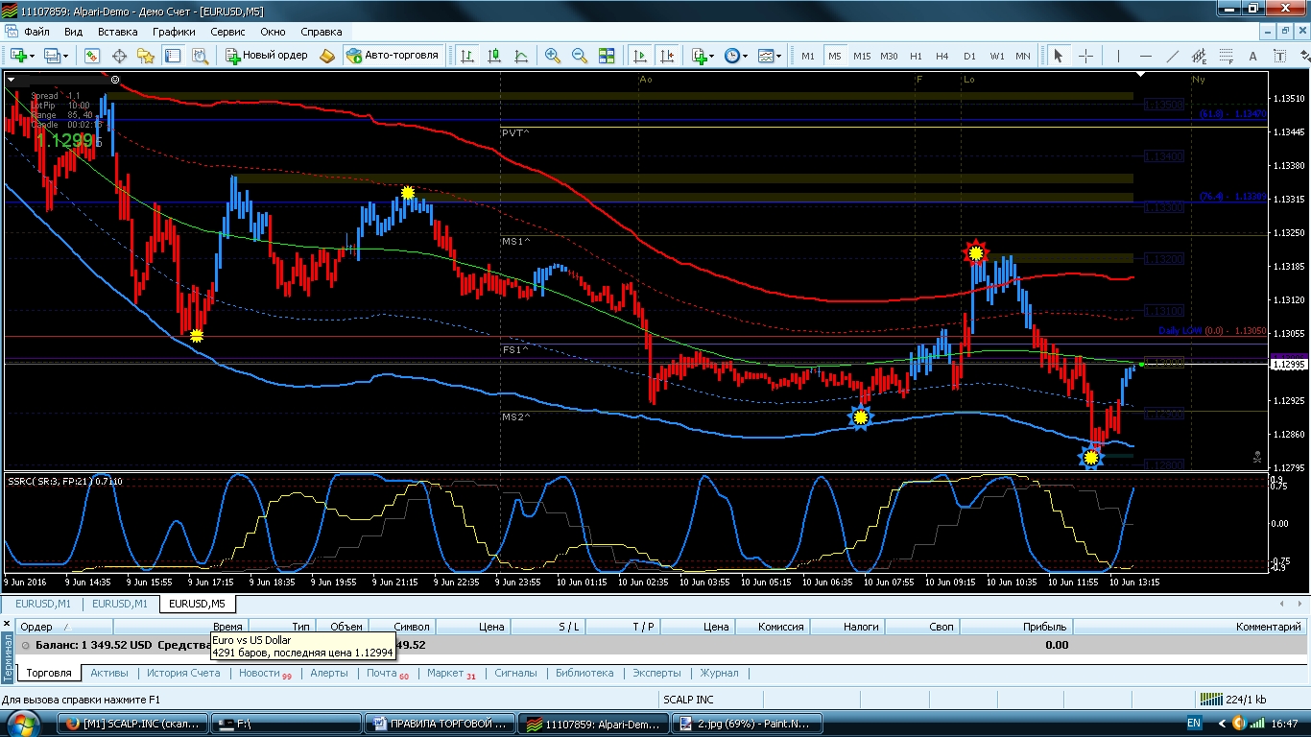The width and height of the screenshot is (1311, 737).
Task: Add an indicator with the indicators icon
Action: [x=700, y=56]
